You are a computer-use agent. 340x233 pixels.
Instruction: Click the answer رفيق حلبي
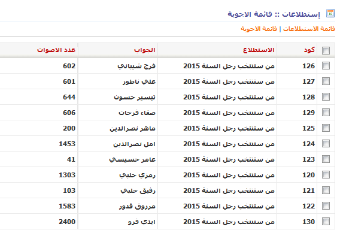[x=138, y=190]
